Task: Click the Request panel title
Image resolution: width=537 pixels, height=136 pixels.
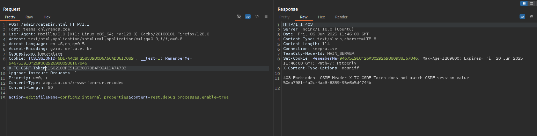Action: 12,9
